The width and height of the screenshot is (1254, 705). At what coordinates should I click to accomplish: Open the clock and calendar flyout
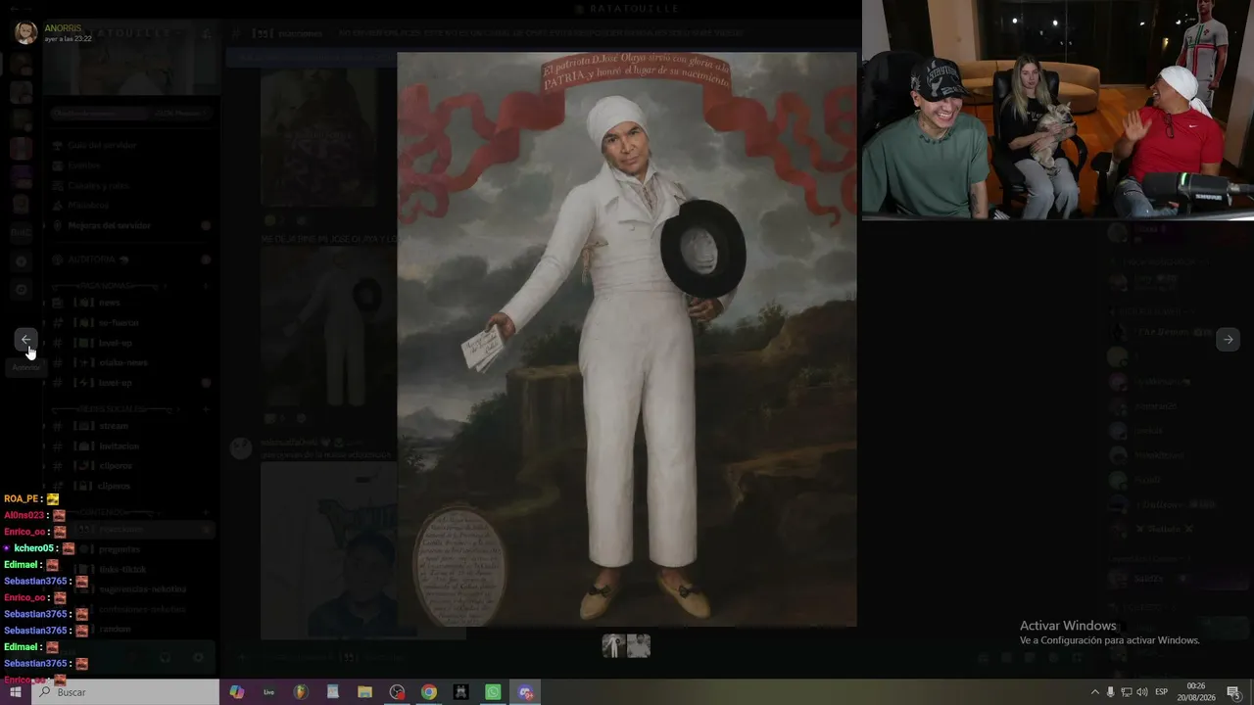point(1197,692)
